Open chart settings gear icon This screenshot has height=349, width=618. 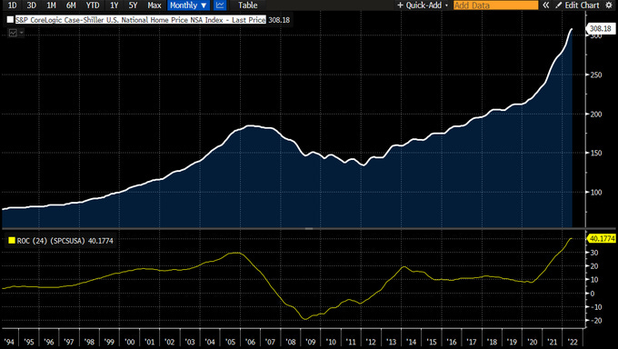tap(609, 5)
